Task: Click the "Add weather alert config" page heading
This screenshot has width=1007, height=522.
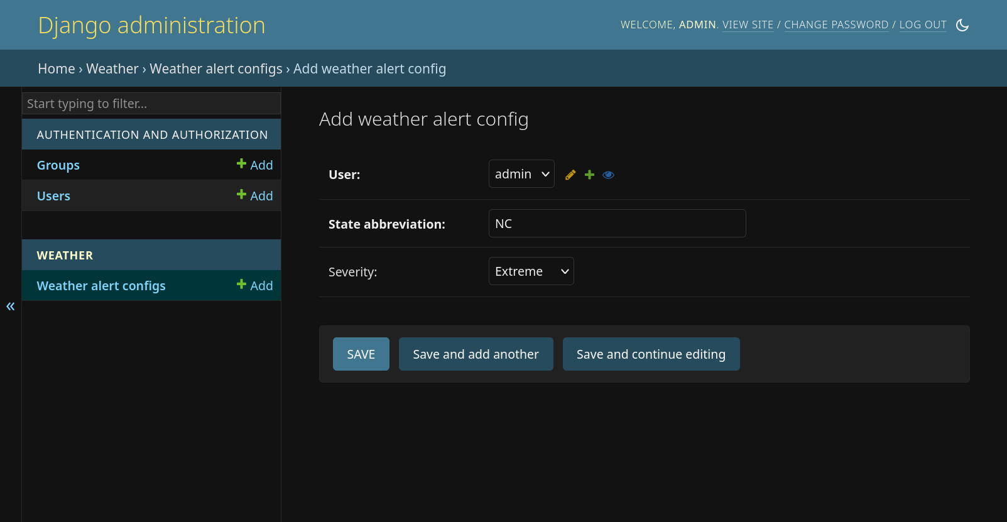Action: click(424, 119)
